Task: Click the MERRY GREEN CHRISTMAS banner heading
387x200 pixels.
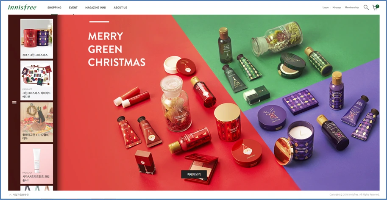Action: coord(117,49)
